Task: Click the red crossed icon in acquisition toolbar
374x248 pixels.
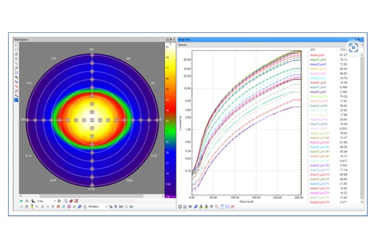Action: coord(77,201)
